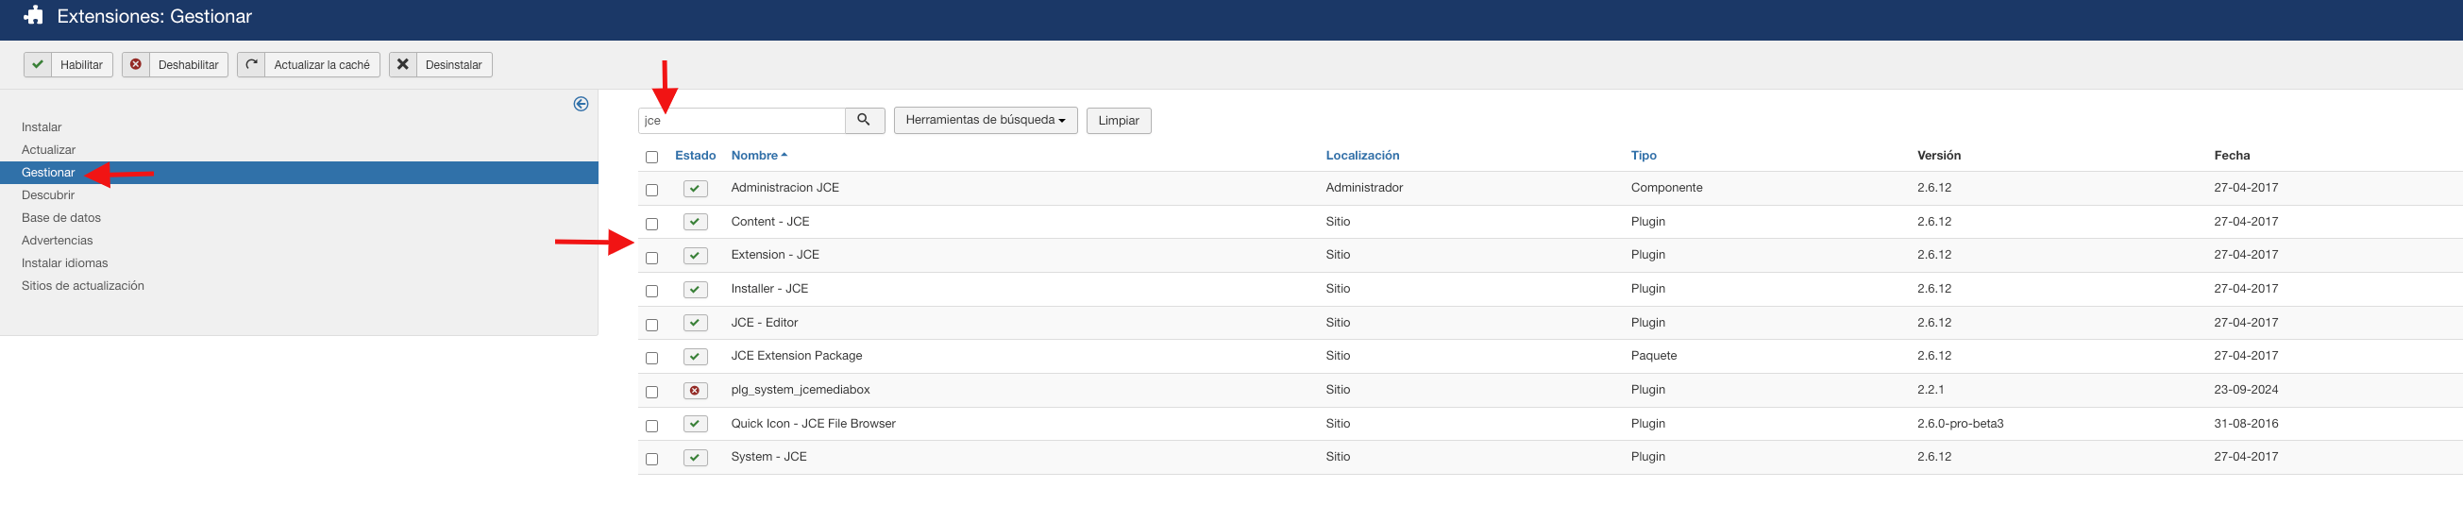Click version 2.2.1 cell
Viewport: 2463px width, 505px height.
click(1932, 389)
